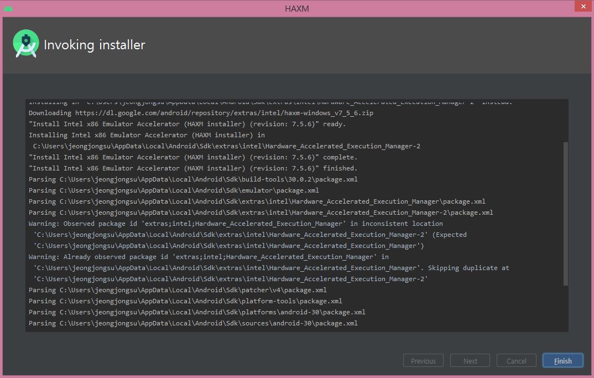
Task: Click the 'Invoking installer' heading
Action: pyautogui.click(x=95, y=45)
